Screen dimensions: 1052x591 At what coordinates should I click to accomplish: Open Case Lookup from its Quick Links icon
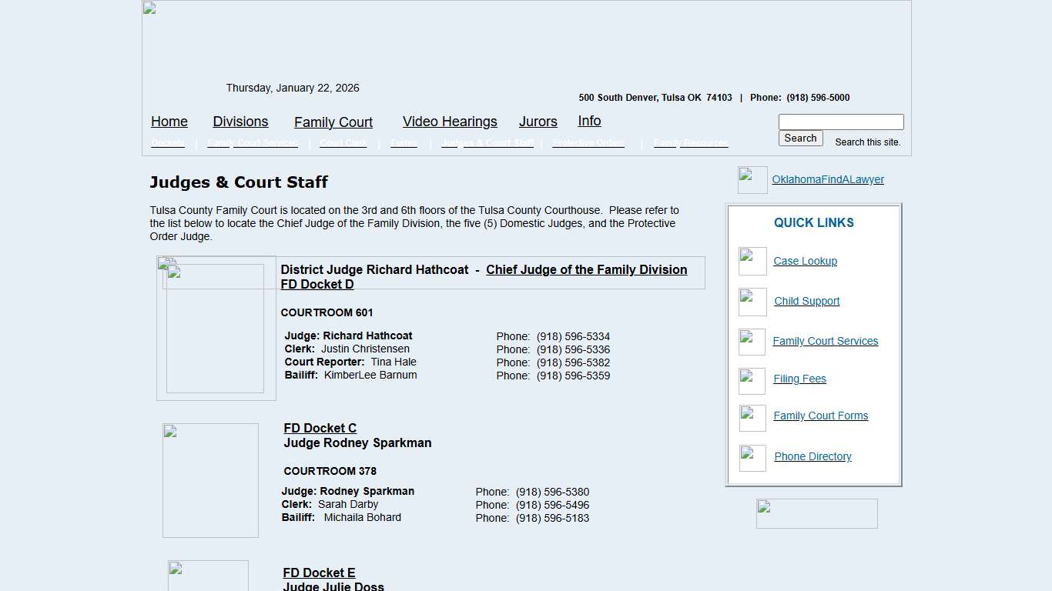tap(752, 261)
